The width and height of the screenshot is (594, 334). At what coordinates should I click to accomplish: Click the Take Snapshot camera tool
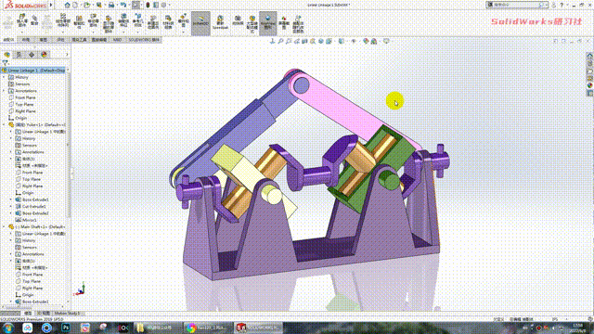pos(238,20)
